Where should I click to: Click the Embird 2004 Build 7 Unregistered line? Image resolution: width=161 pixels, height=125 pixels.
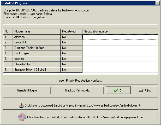(25, 17)
